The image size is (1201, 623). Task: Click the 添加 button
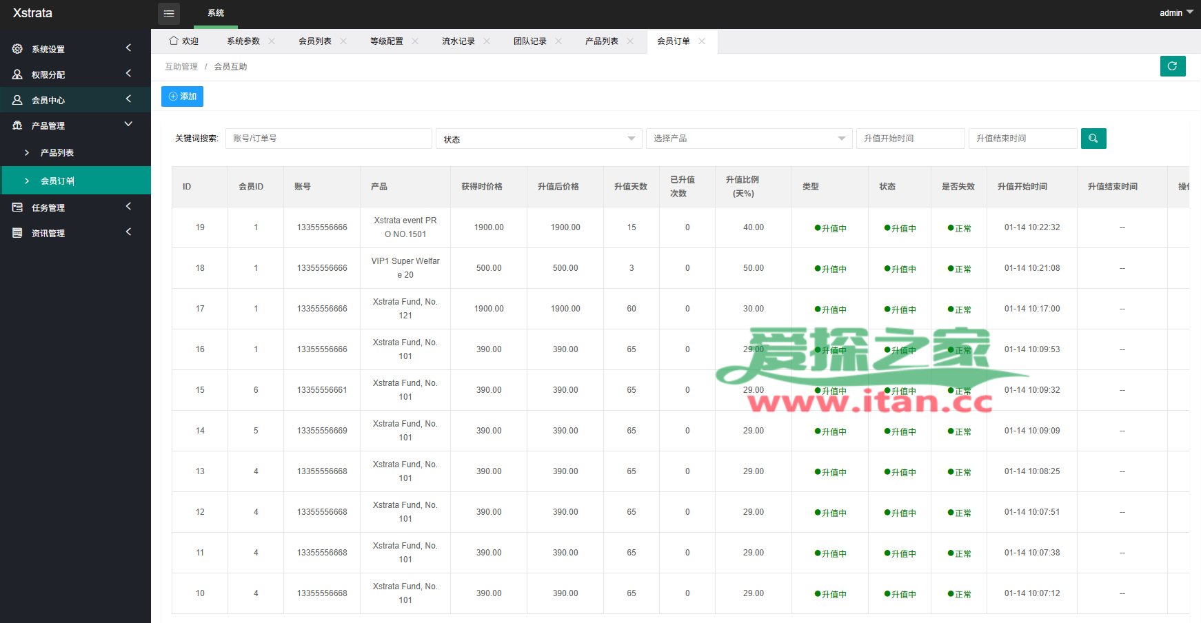click(x=182, y=96)
